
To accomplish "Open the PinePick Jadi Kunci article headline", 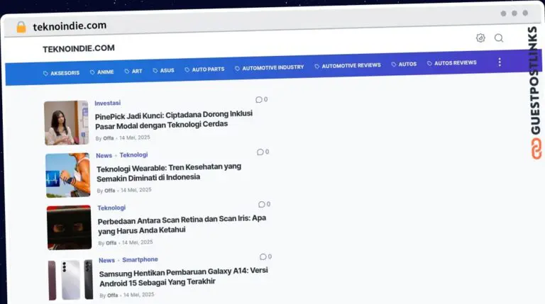I will pos(174,118).
